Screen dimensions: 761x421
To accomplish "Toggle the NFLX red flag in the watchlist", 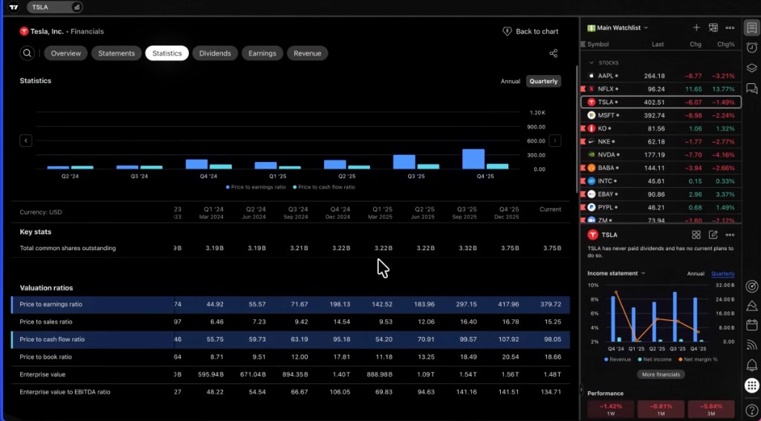I will [x=583, y=89].
